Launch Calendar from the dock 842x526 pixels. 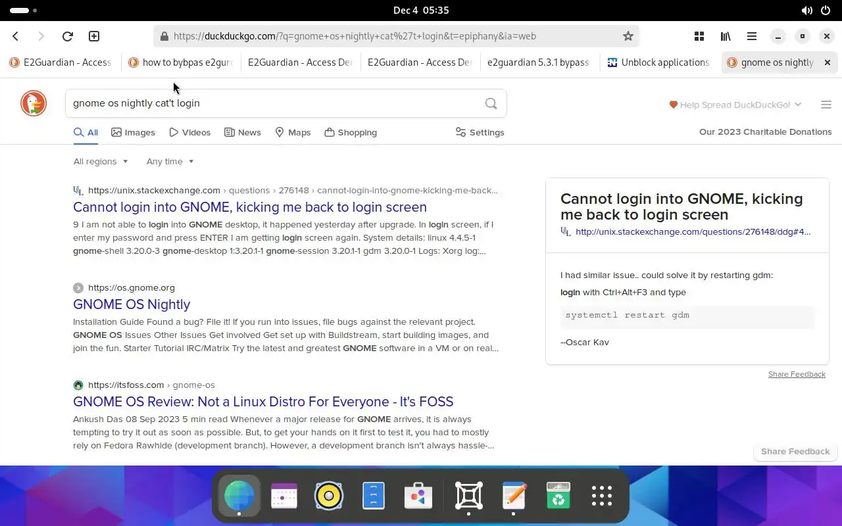[x=284, y=496]
